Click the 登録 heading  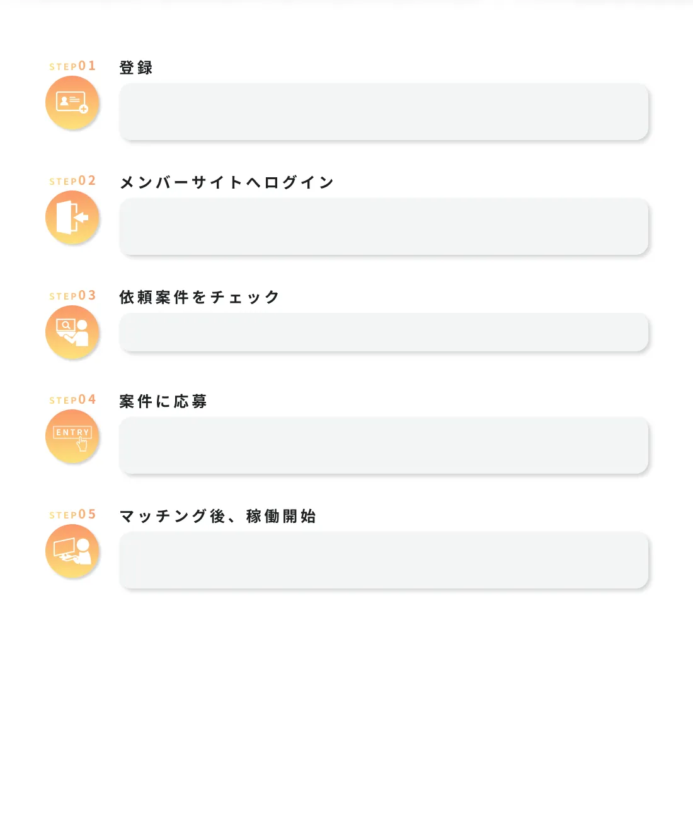coord(136,67)
